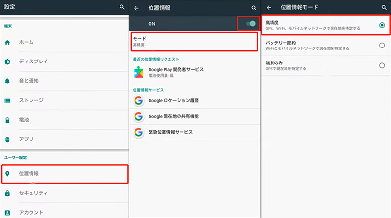
Task: Open 音と通知 settings
Action: pos(65,81)
